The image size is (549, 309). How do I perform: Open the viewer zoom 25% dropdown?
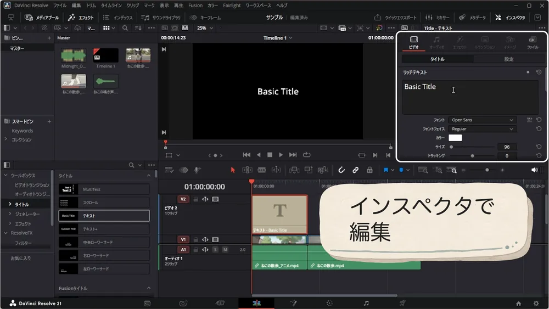[x=205, y=28]
